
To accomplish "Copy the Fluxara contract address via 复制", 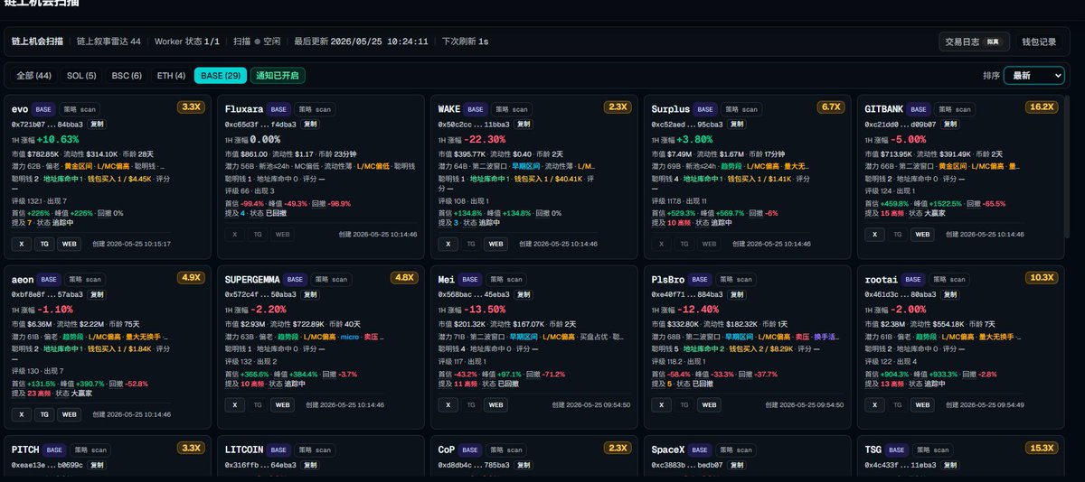I will click(x=312, y=124).
